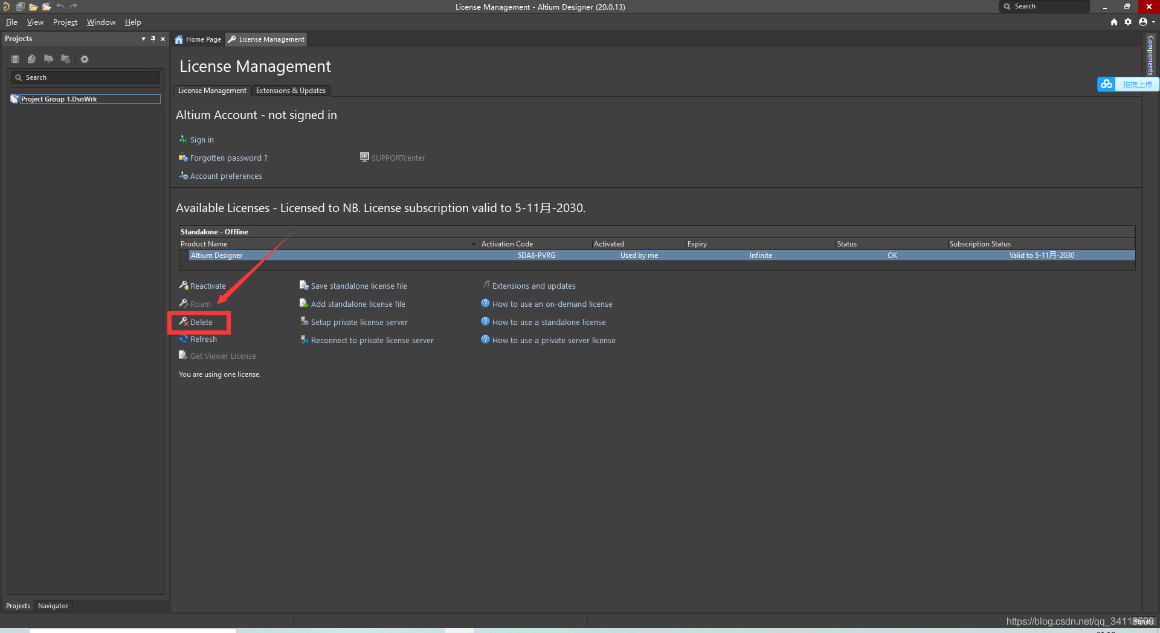This screenshot has width=1160, height=633.
Task: Open the Components side panel tab
Action: [x=1151, y=55]
